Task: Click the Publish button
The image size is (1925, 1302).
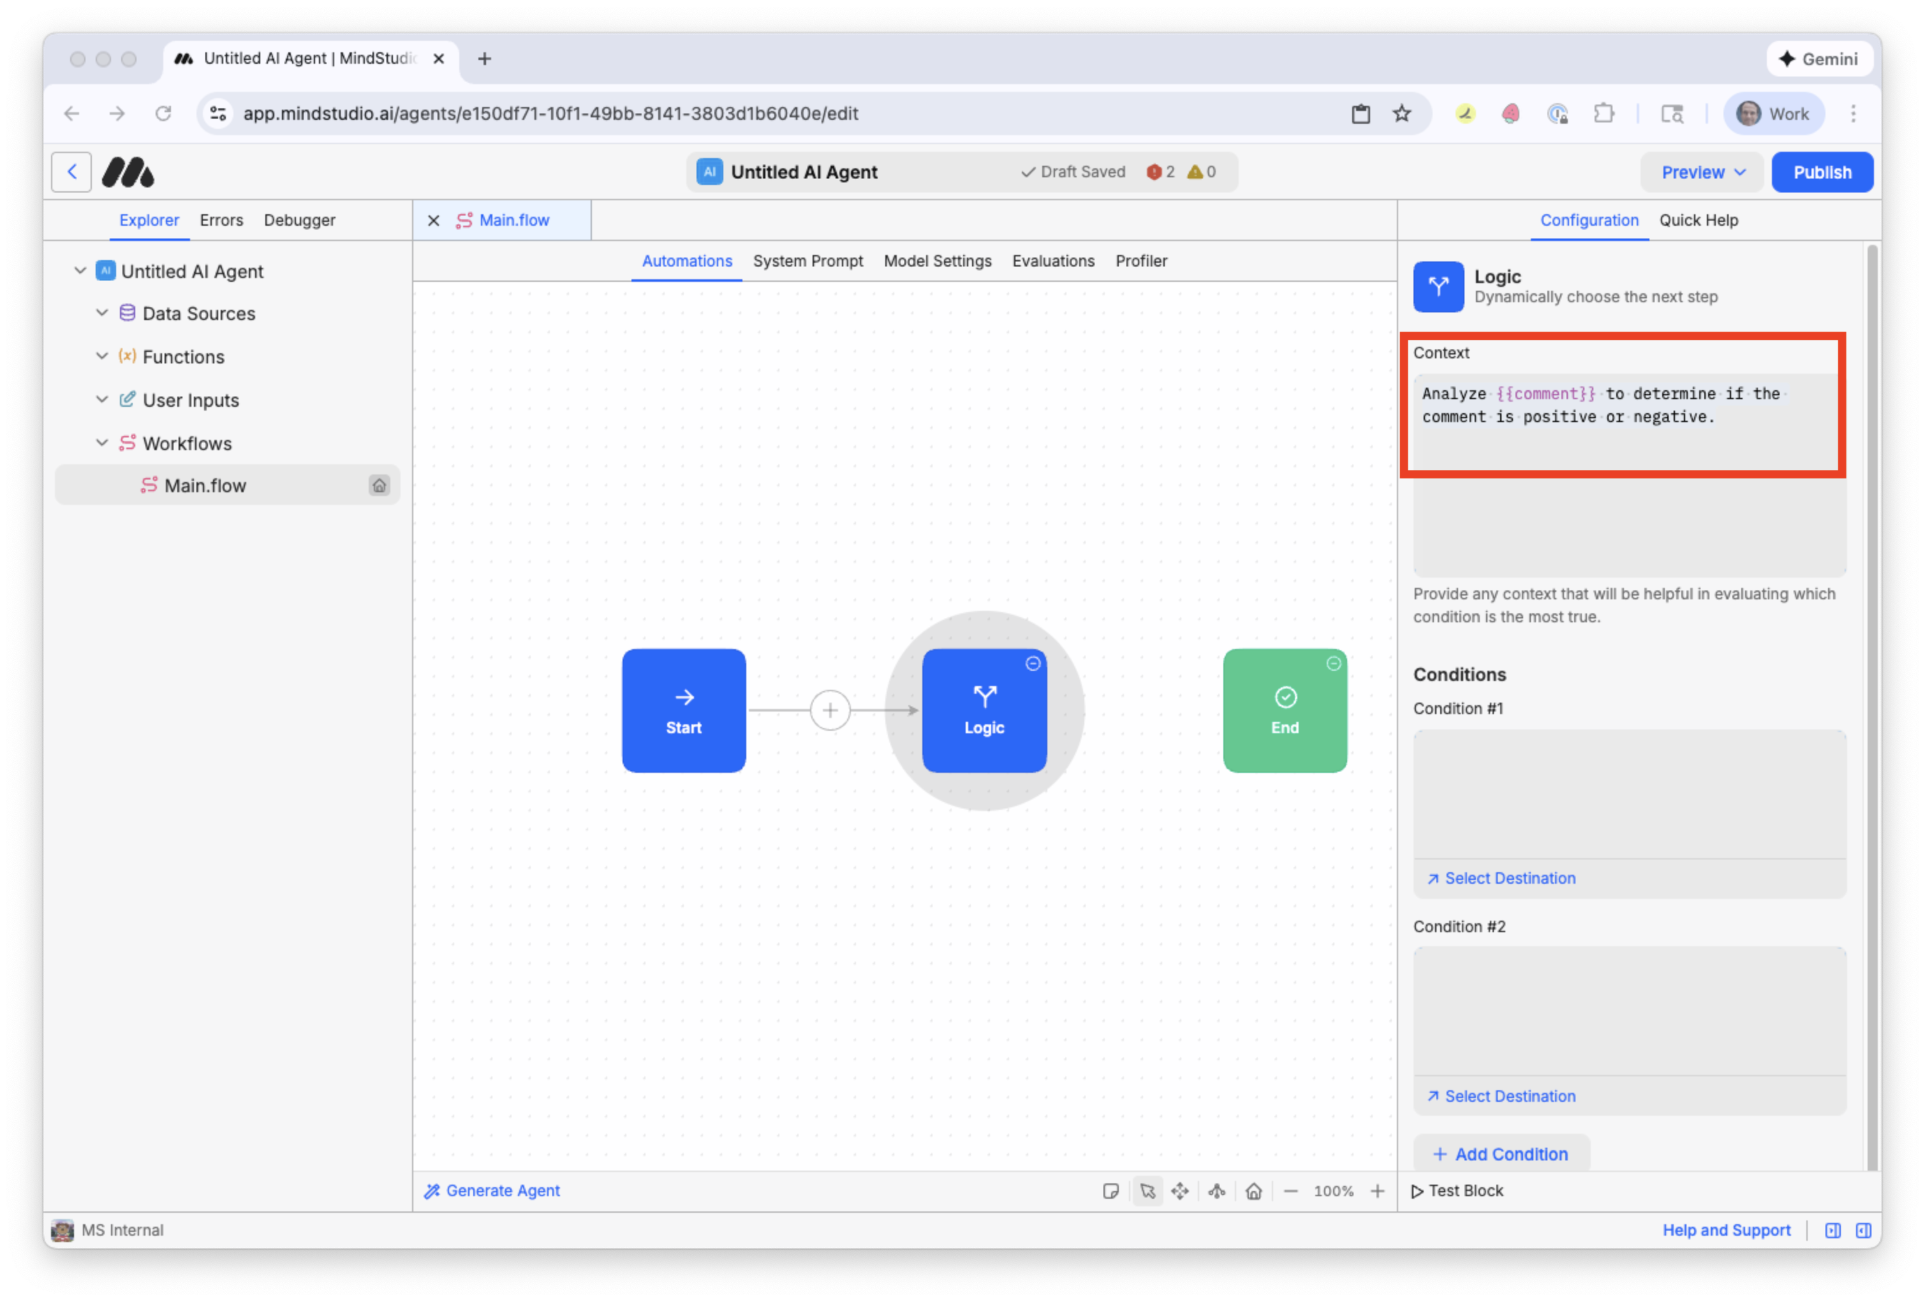Action: pos(1822,172)
